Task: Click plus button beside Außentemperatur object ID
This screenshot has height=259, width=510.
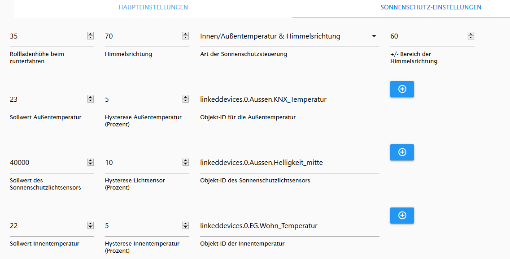Action: point(402,89)
